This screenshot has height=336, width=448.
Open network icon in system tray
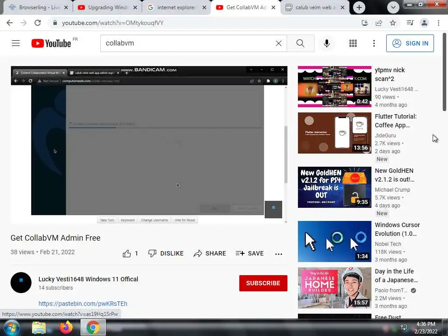404,327
